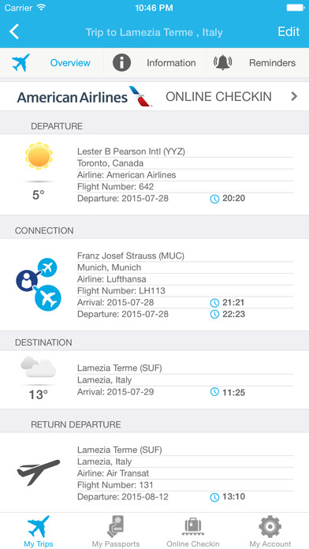Open My Account settings tab
309x549 pixels.
(x=270, y=531)
